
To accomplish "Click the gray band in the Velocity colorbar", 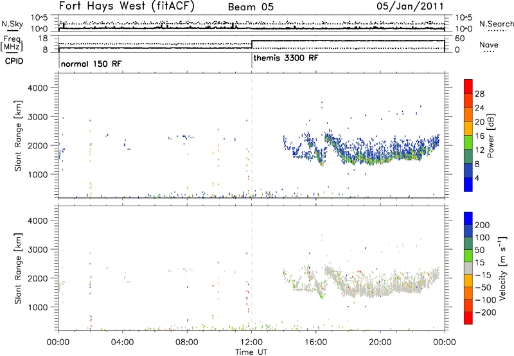I will pyautogui.click(x=468, y=268).
